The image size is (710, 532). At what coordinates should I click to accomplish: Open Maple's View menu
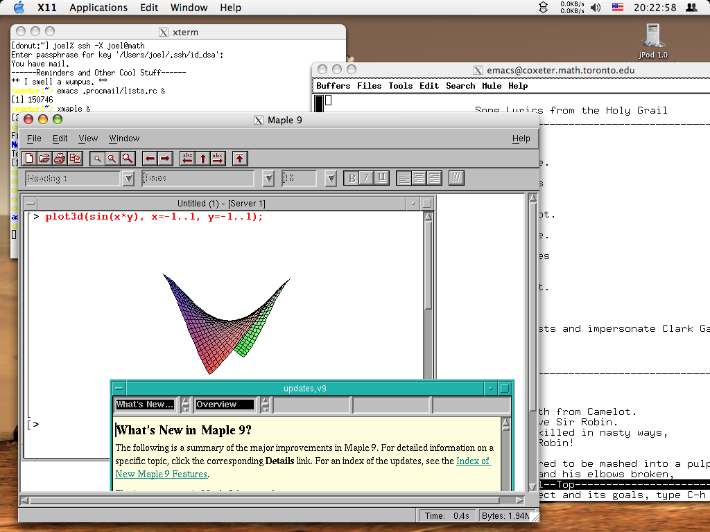88,139
